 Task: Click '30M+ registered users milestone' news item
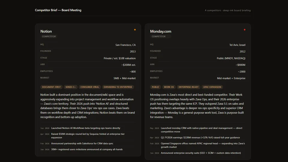87,149
